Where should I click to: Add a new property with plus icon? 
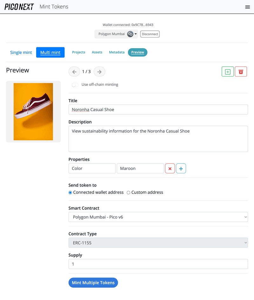point(181,169)
